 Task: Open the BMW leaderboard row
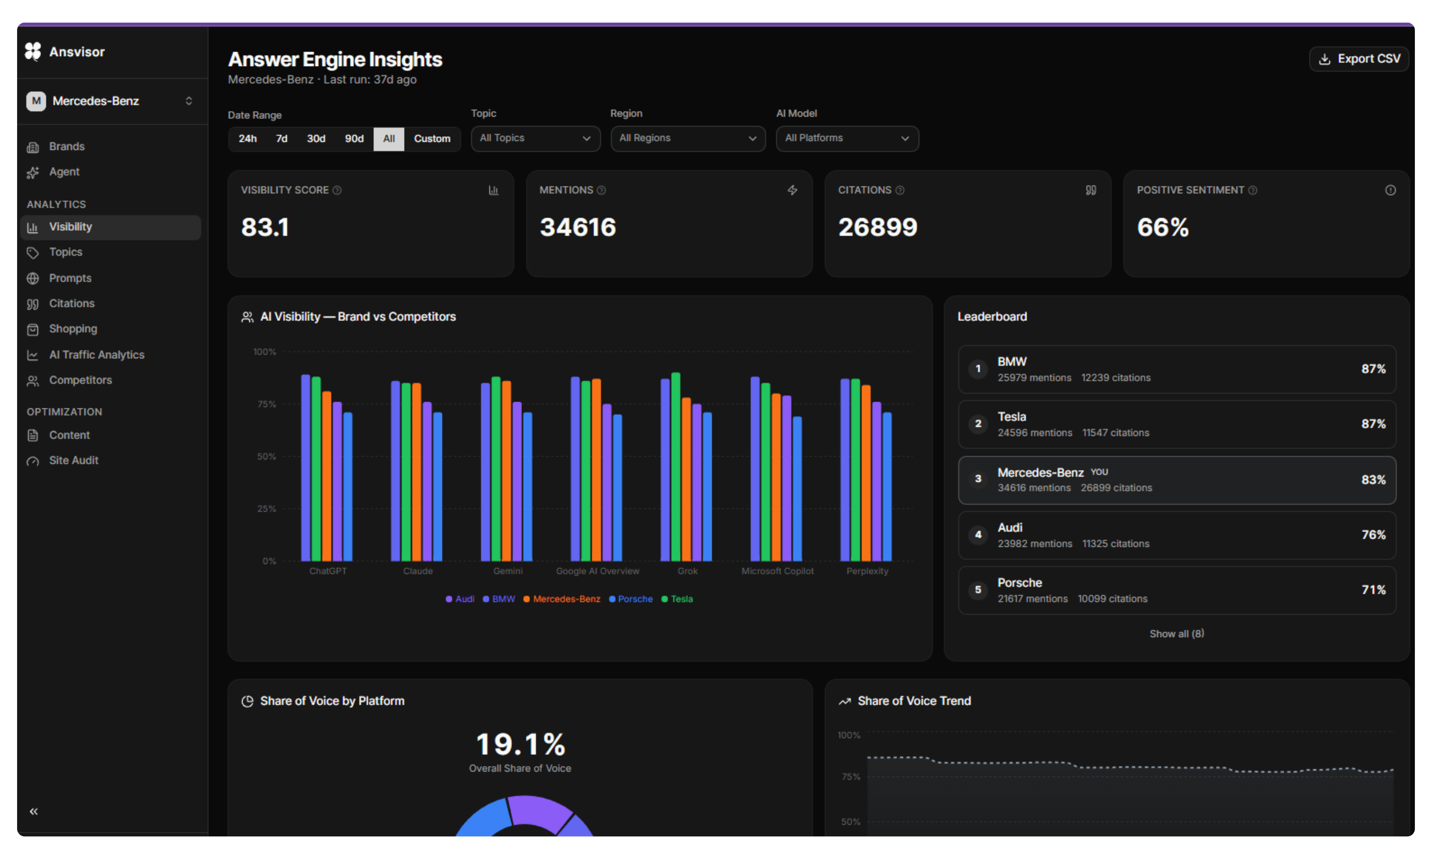pos(1177,369)
